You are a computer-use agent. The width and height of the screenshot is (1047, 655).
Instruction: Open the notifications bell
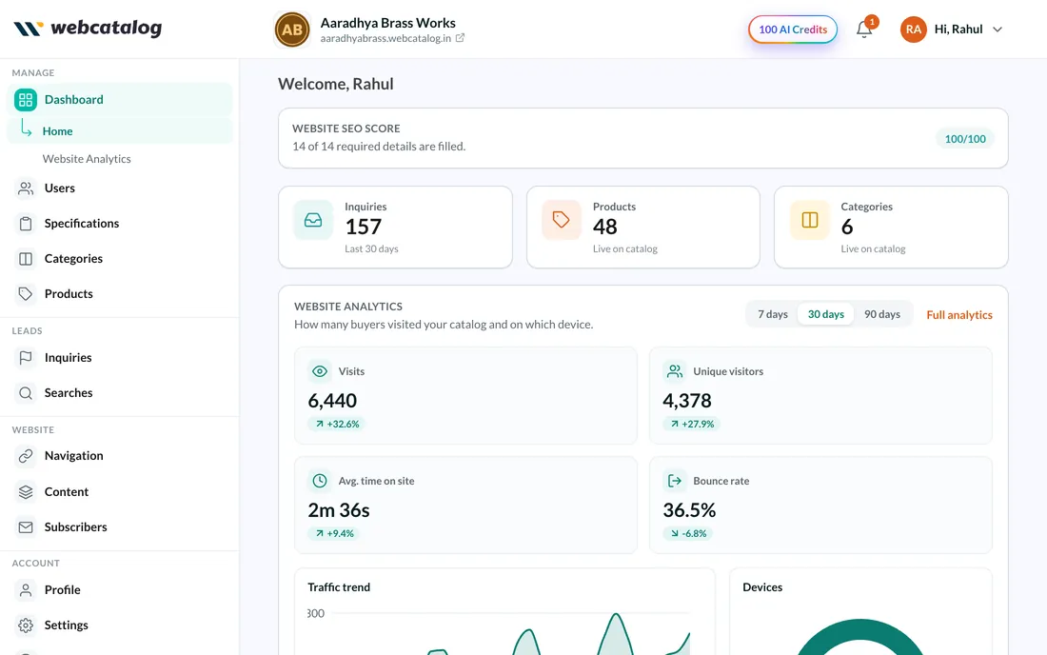point(864,30)
